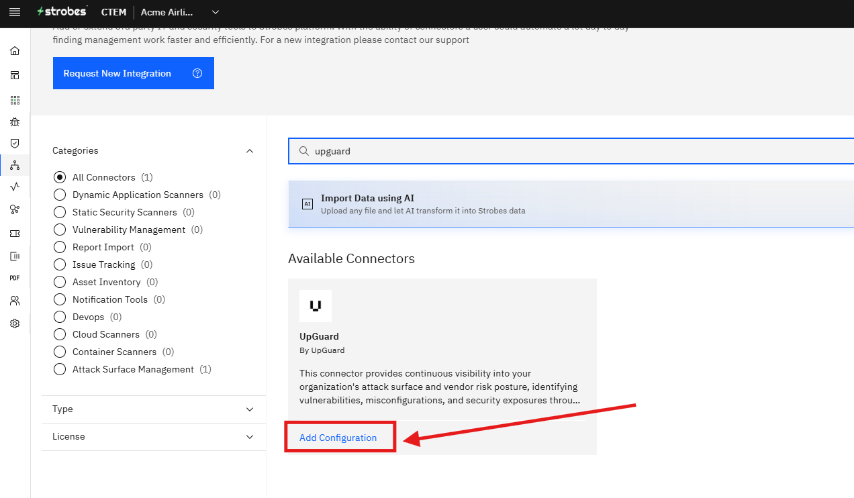Click the help icon on Request New Integration

197,73
